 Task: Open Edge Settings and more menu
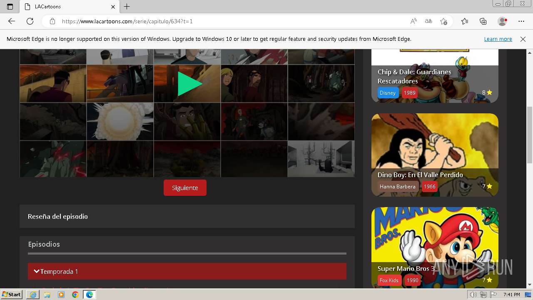tap(521, 21)
